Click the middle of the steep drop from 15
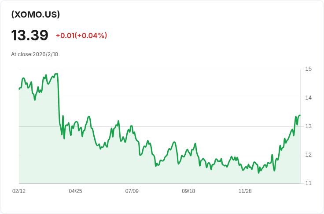The image size is (324, 214). tap(59, 101)
